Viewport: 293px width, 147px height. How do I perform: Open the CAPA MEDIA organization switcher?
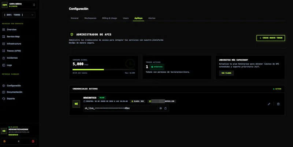coord(19,5)
